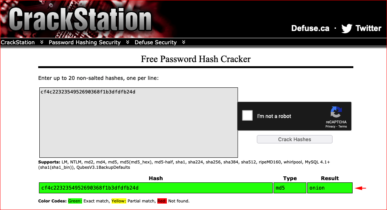Click the Red: color code label

pos(162,201)
